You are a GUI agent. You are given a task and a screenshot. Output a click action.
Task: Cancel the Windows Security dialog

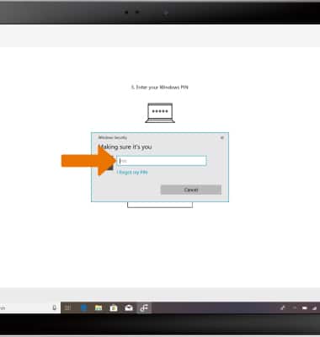click(x=191, y=190)
